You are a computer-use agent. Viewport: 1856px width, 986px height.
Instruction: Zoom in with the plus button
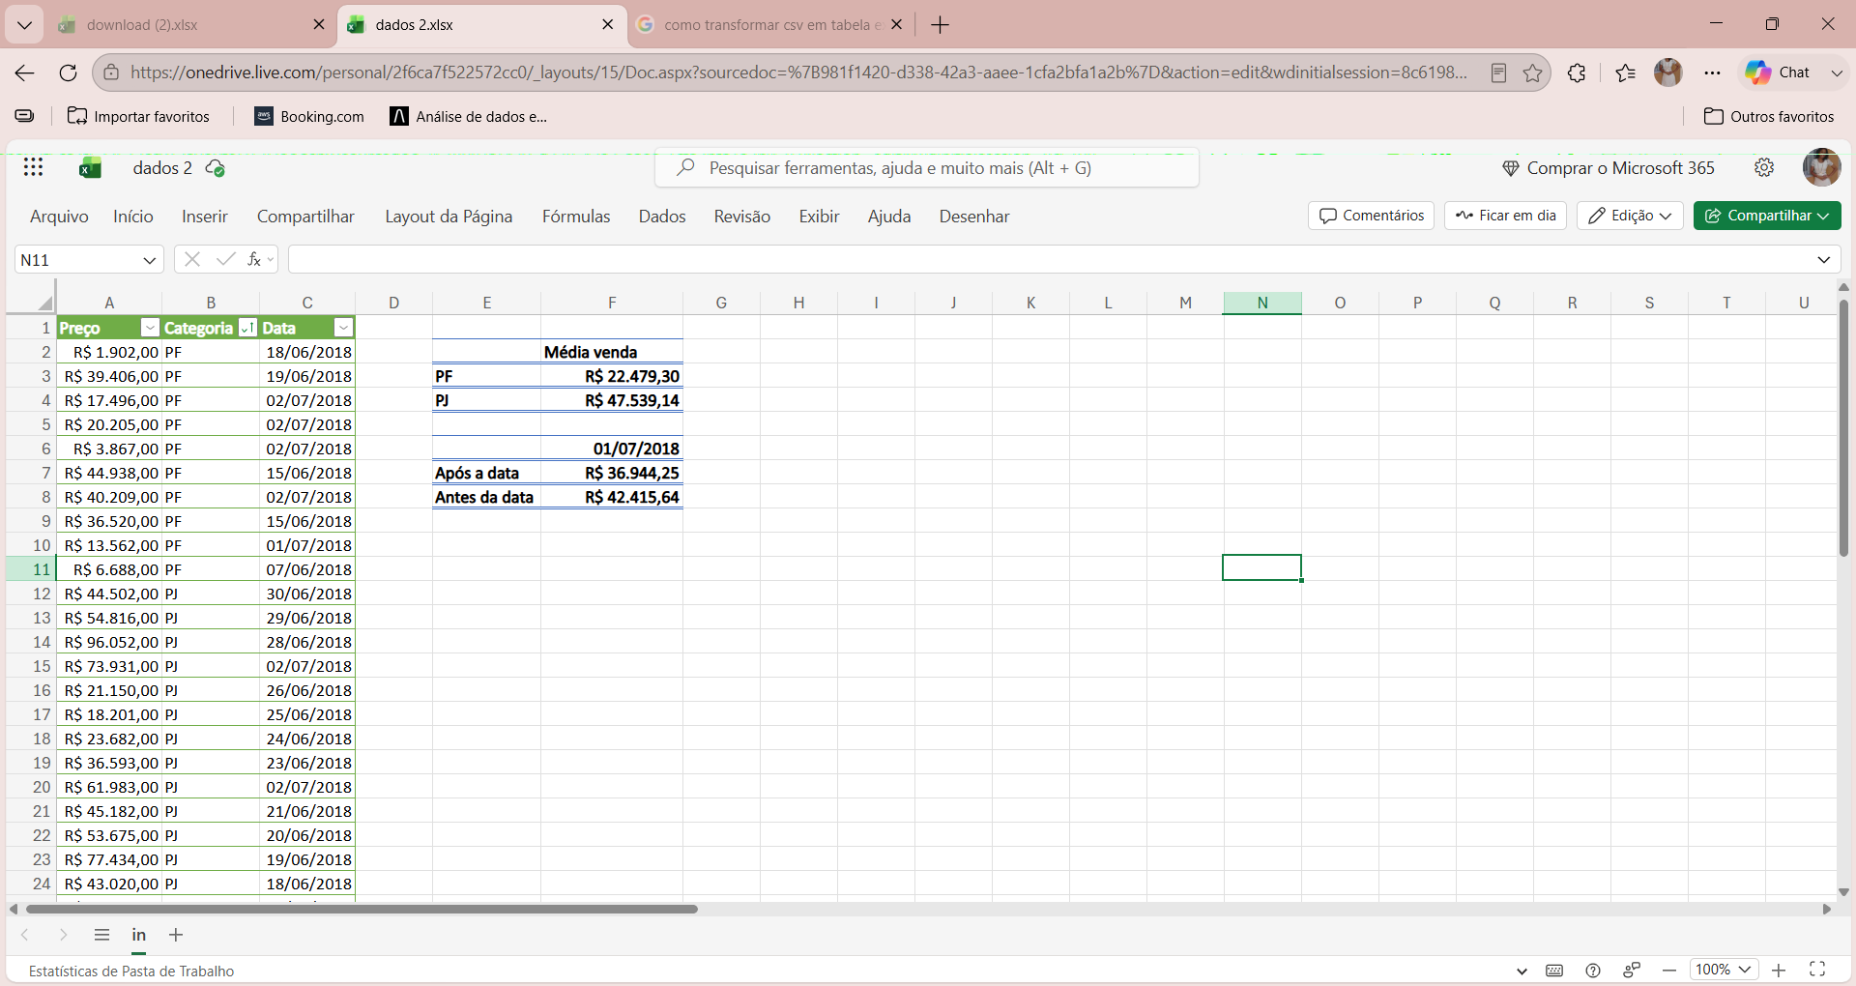coord(1779,970)
